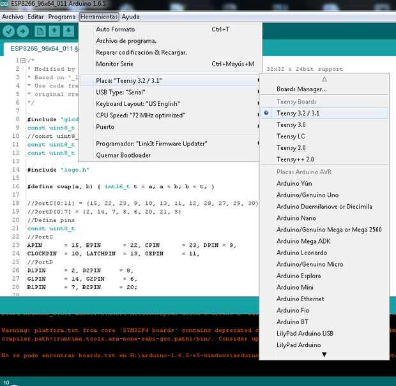Open Monitor Serie from menu
Screen dimensions: 396x386
pyautogui.click(x=169, y=64)
